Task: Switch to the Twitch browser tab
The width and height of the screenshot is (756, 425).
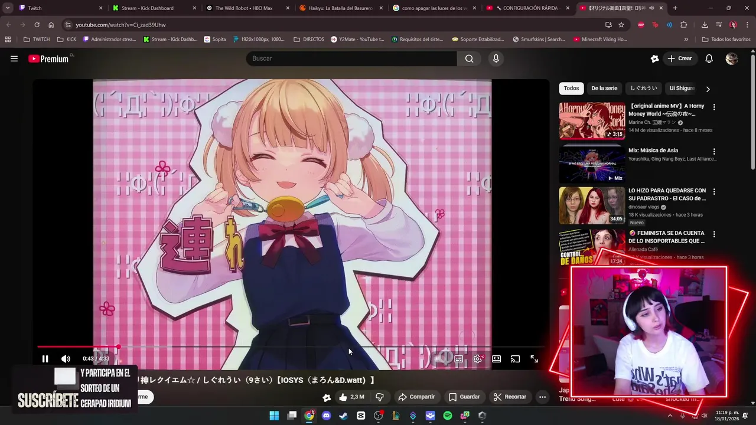Action: tap(61, 8)
